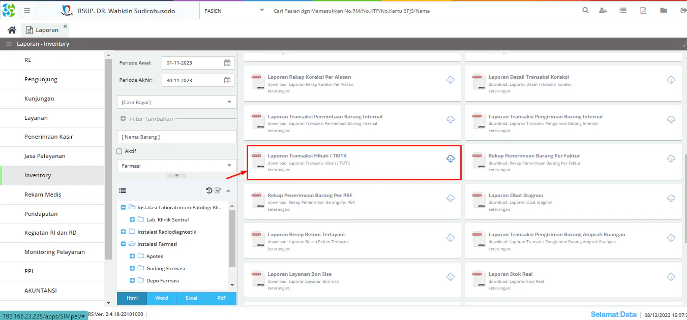Click the reset history icon above tree
The width and height of the screenshot is (687, 320).
click(209, 190)
